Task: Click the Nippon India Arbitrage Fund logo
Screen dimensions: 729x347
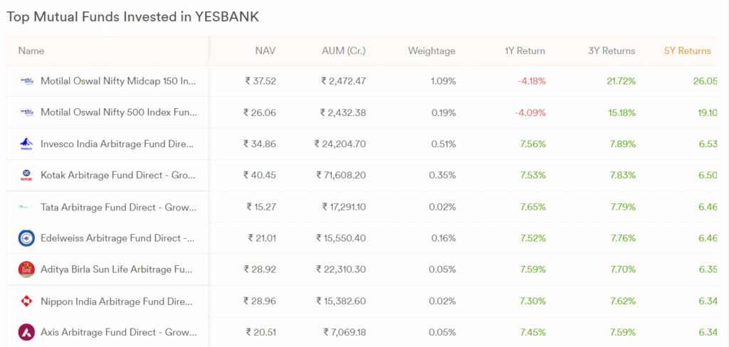Action: click(26, 301)
